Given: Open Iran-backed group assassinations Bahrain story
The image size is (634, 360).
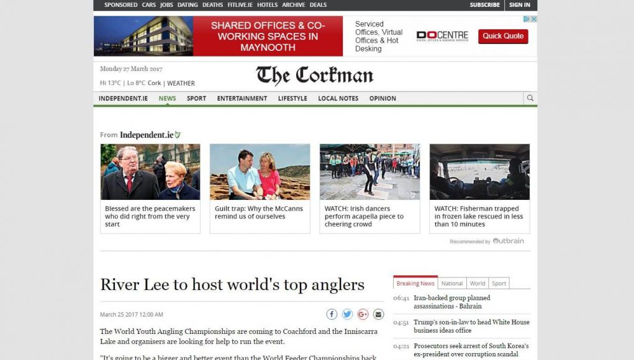Looking at the screenshot, I should click(x=451, y=302).
